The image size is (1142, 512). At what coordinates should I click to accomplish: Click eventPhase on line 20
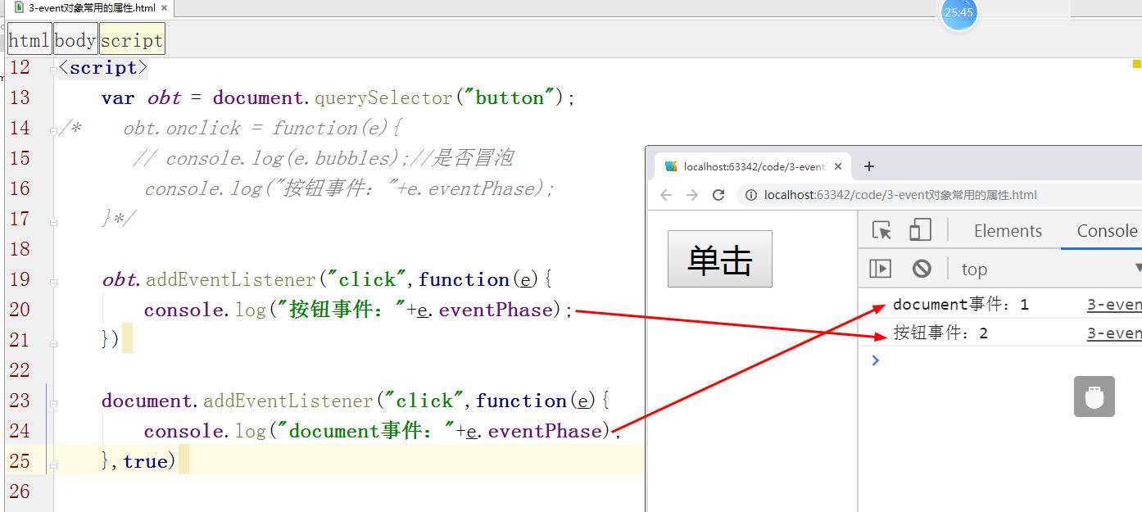point(496,310)
